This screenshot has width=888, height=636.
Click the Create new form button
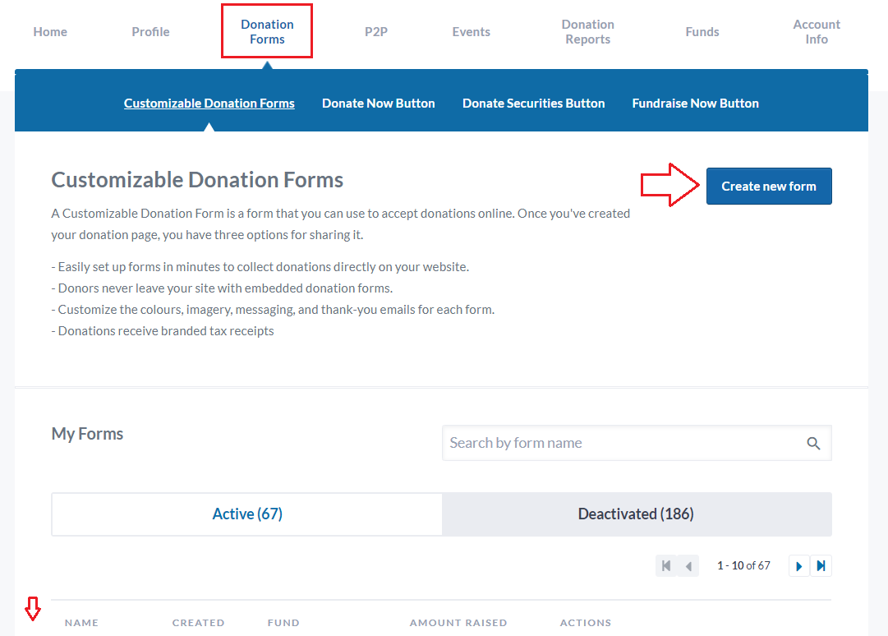click(769, 187)
